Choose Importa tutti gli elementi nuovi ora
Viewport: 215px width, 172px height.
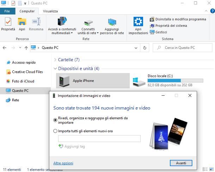(55, 131)
